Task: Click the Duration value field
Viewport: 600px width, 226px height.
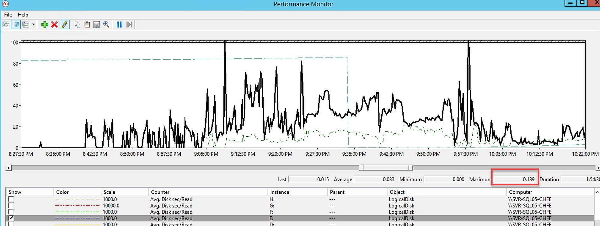Action: point(580,179)
